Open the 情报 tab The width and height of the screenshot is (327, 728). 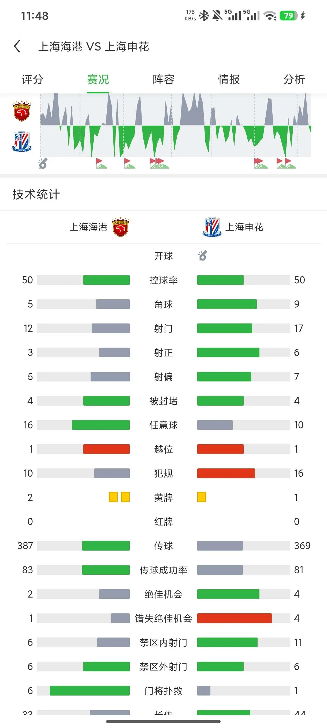click(x=229, y=79)
